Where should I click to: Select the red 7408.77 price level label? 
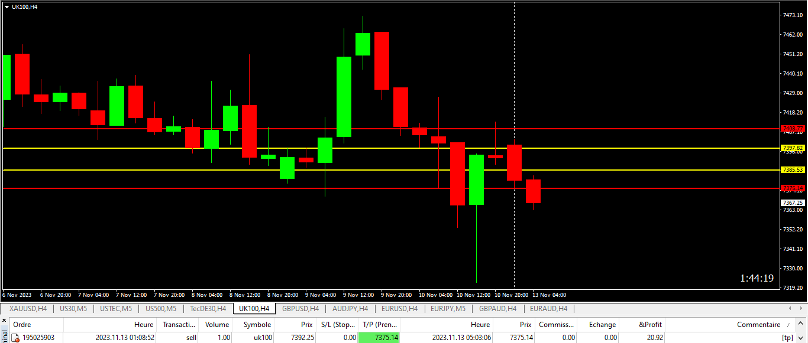click(793, 128)
